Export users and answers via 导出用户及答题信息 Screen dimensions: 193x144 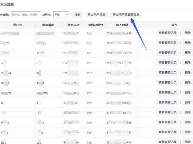click(126, 15)
